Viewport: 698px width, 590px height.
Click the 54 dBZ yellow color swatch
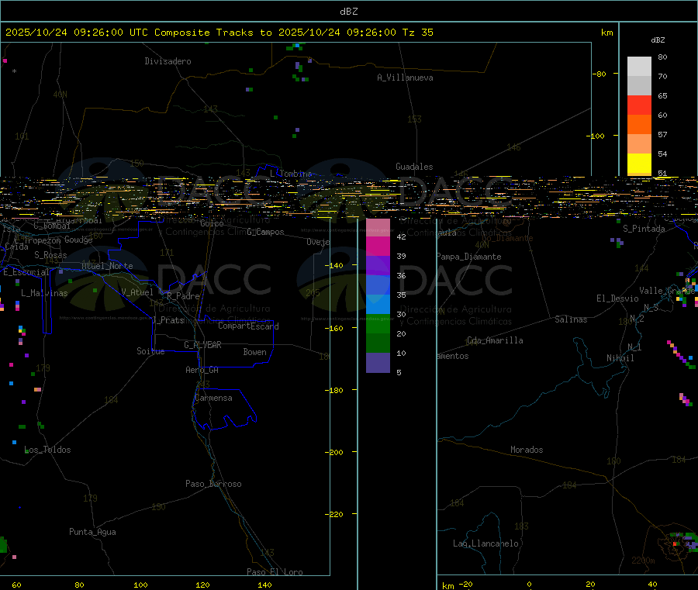639,163
